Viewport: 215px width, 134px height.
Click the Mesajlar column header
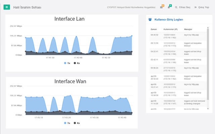point(188,29)
